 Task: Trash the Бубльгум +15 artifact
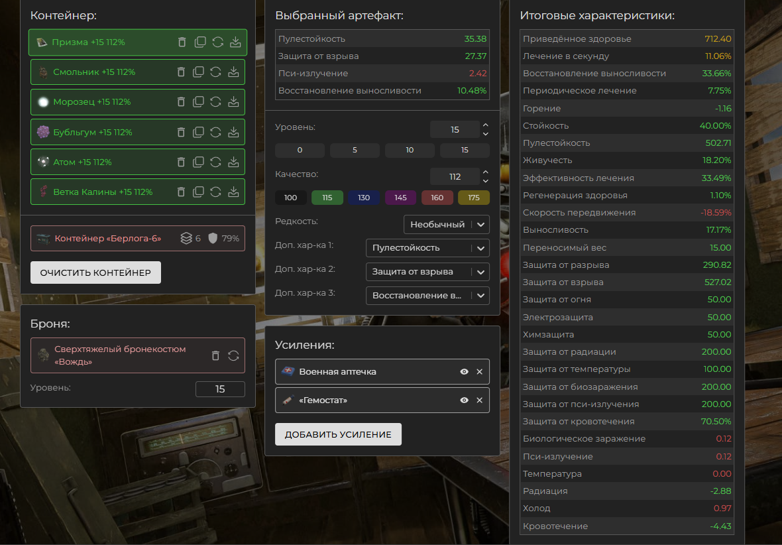tap(181, 132)
